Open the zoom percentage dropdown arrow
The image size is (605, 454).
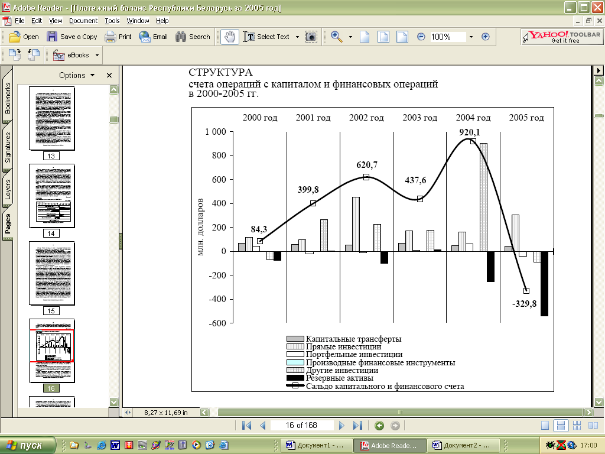point(471,37)
